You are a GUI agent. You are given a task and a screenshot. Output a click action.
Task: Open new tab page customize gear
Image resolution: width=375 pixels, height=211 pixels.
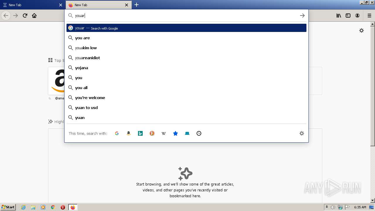[x=362, y=30]
